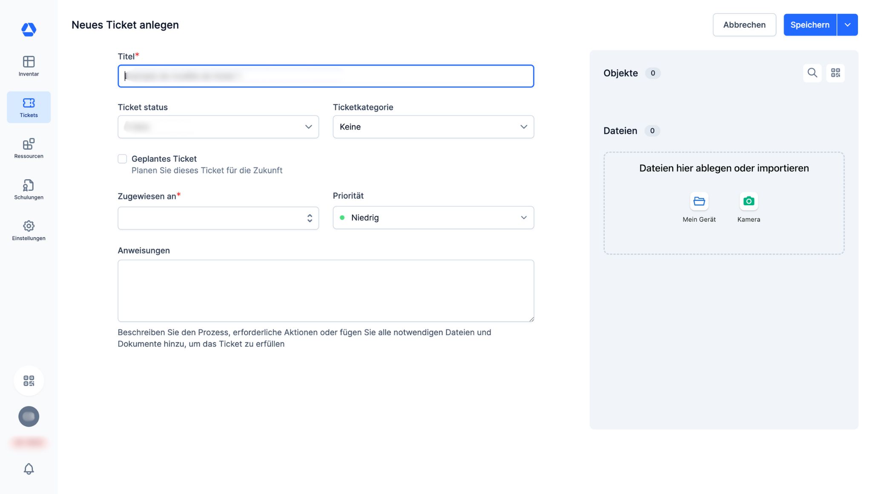Expand the Ticketkategorie dropdown
This screenshot has width=872, height=494.
[x=433, y=127]
